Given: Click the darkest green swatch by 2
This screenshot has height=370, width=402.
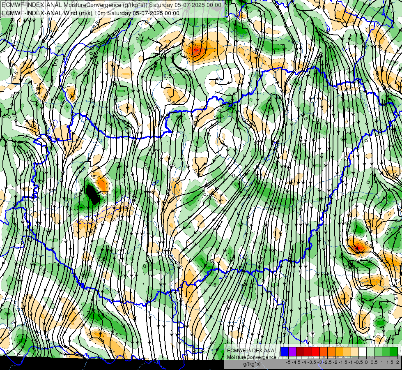Looking at the screenshot, I should pyautogui.click(x=394, y=351).
